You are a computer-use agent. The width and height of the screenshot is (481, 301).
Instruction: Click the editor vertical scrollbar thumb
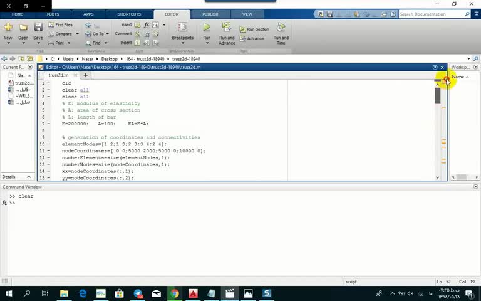(x=437, y=95)
